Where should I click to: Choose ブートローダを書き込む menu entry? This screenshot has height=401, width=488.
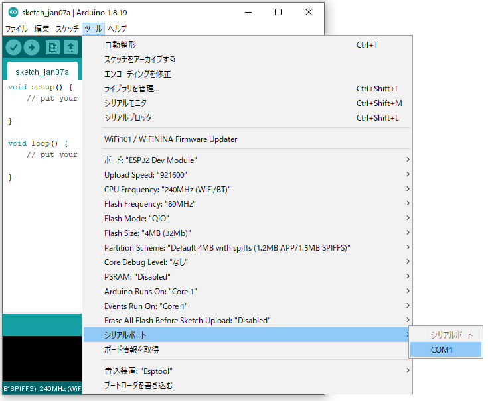[248, 386]
